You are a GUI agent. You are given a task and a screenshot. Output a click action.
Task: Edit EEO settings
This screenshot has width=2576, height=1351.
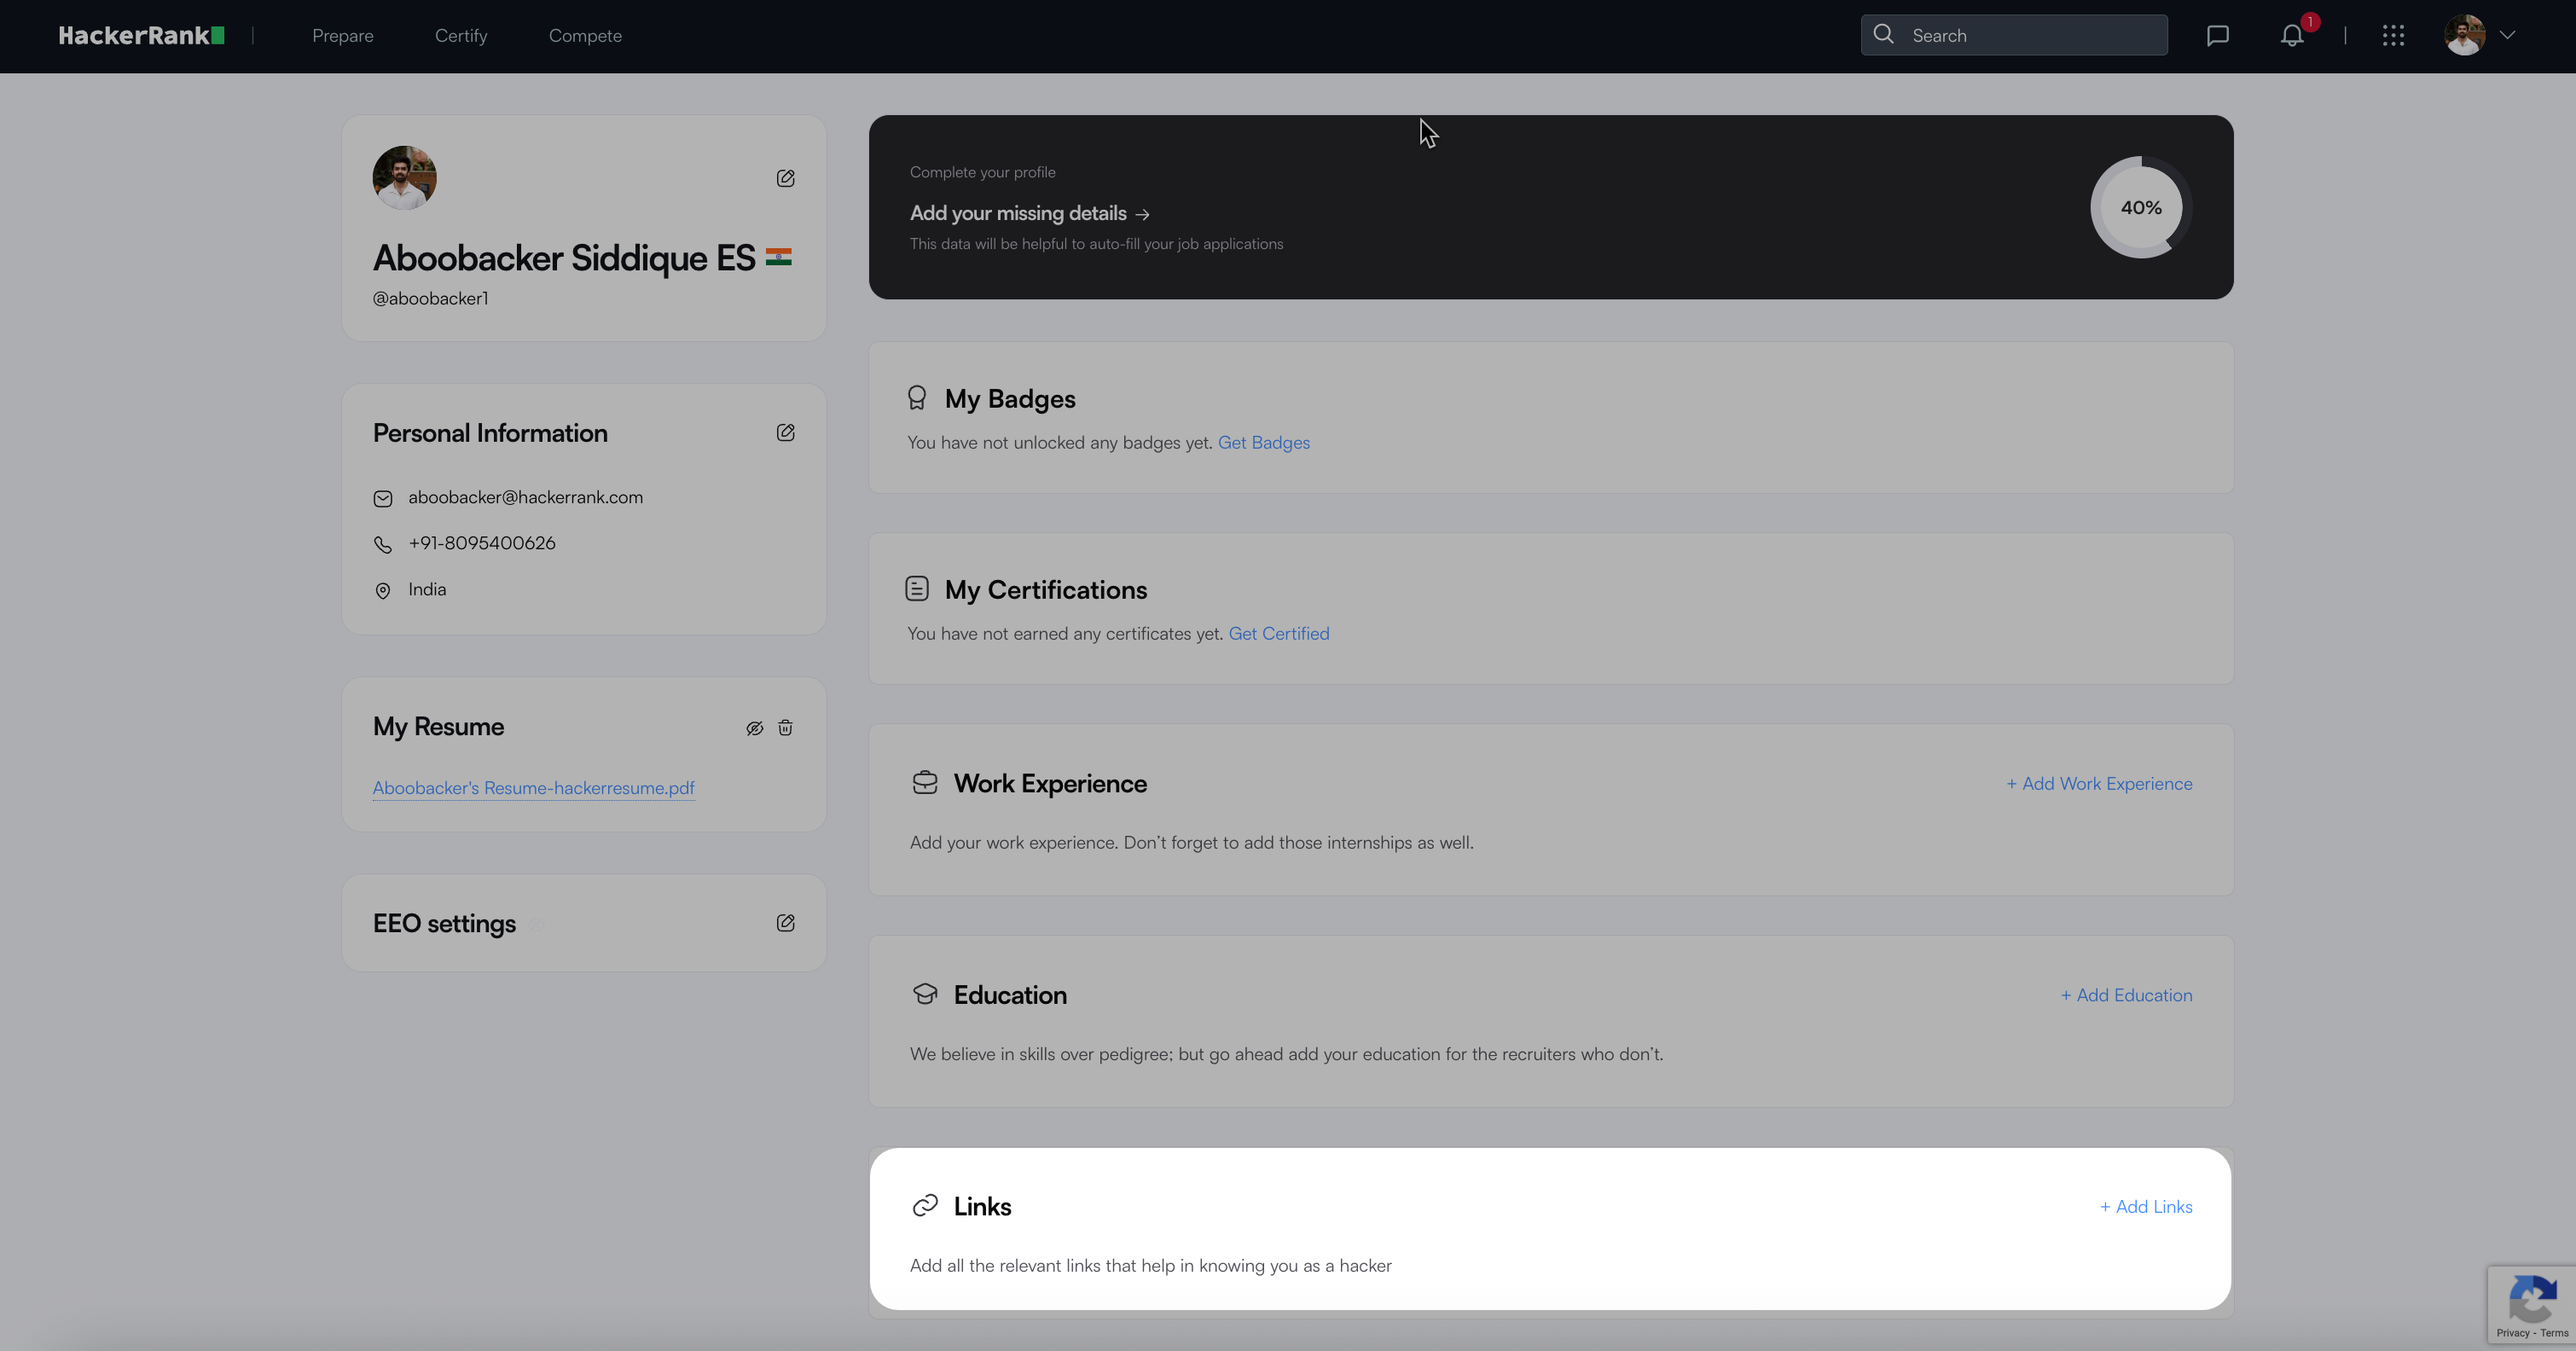785,923
